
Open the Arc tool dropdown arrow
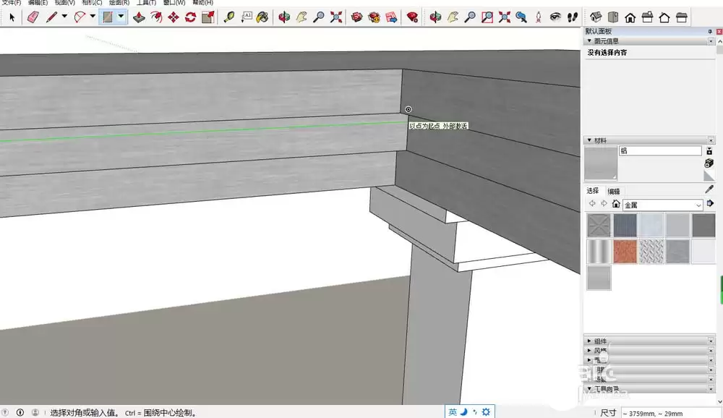coord(91,17)
